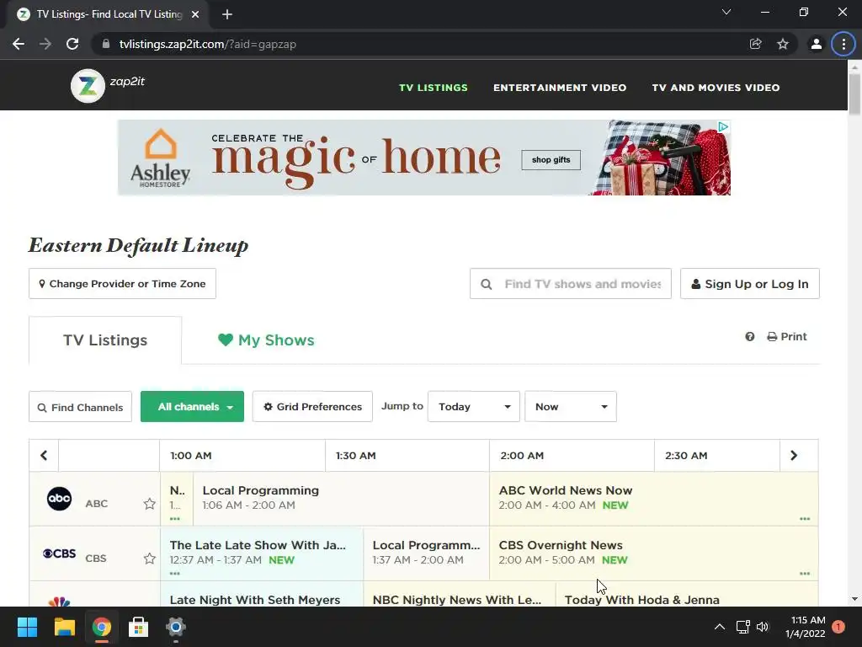
Task: Open CBS Overnight News options dots
Action: (805, 573)
